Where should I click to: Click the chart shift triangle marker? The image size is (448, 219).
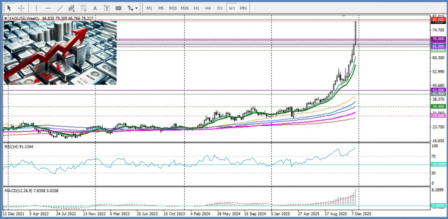click(343, 16)
